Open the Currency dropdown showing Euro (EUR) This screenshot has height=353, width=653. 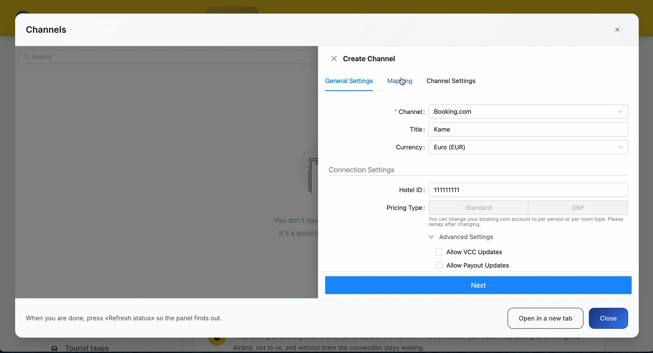[x=528, y=147]
